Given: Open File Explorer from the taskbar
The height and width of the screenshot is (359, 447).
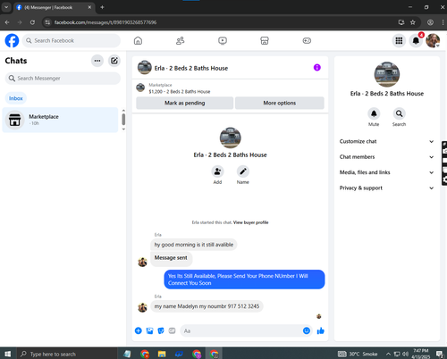Looking at the screenshot, I should click(x=162, y=354).
